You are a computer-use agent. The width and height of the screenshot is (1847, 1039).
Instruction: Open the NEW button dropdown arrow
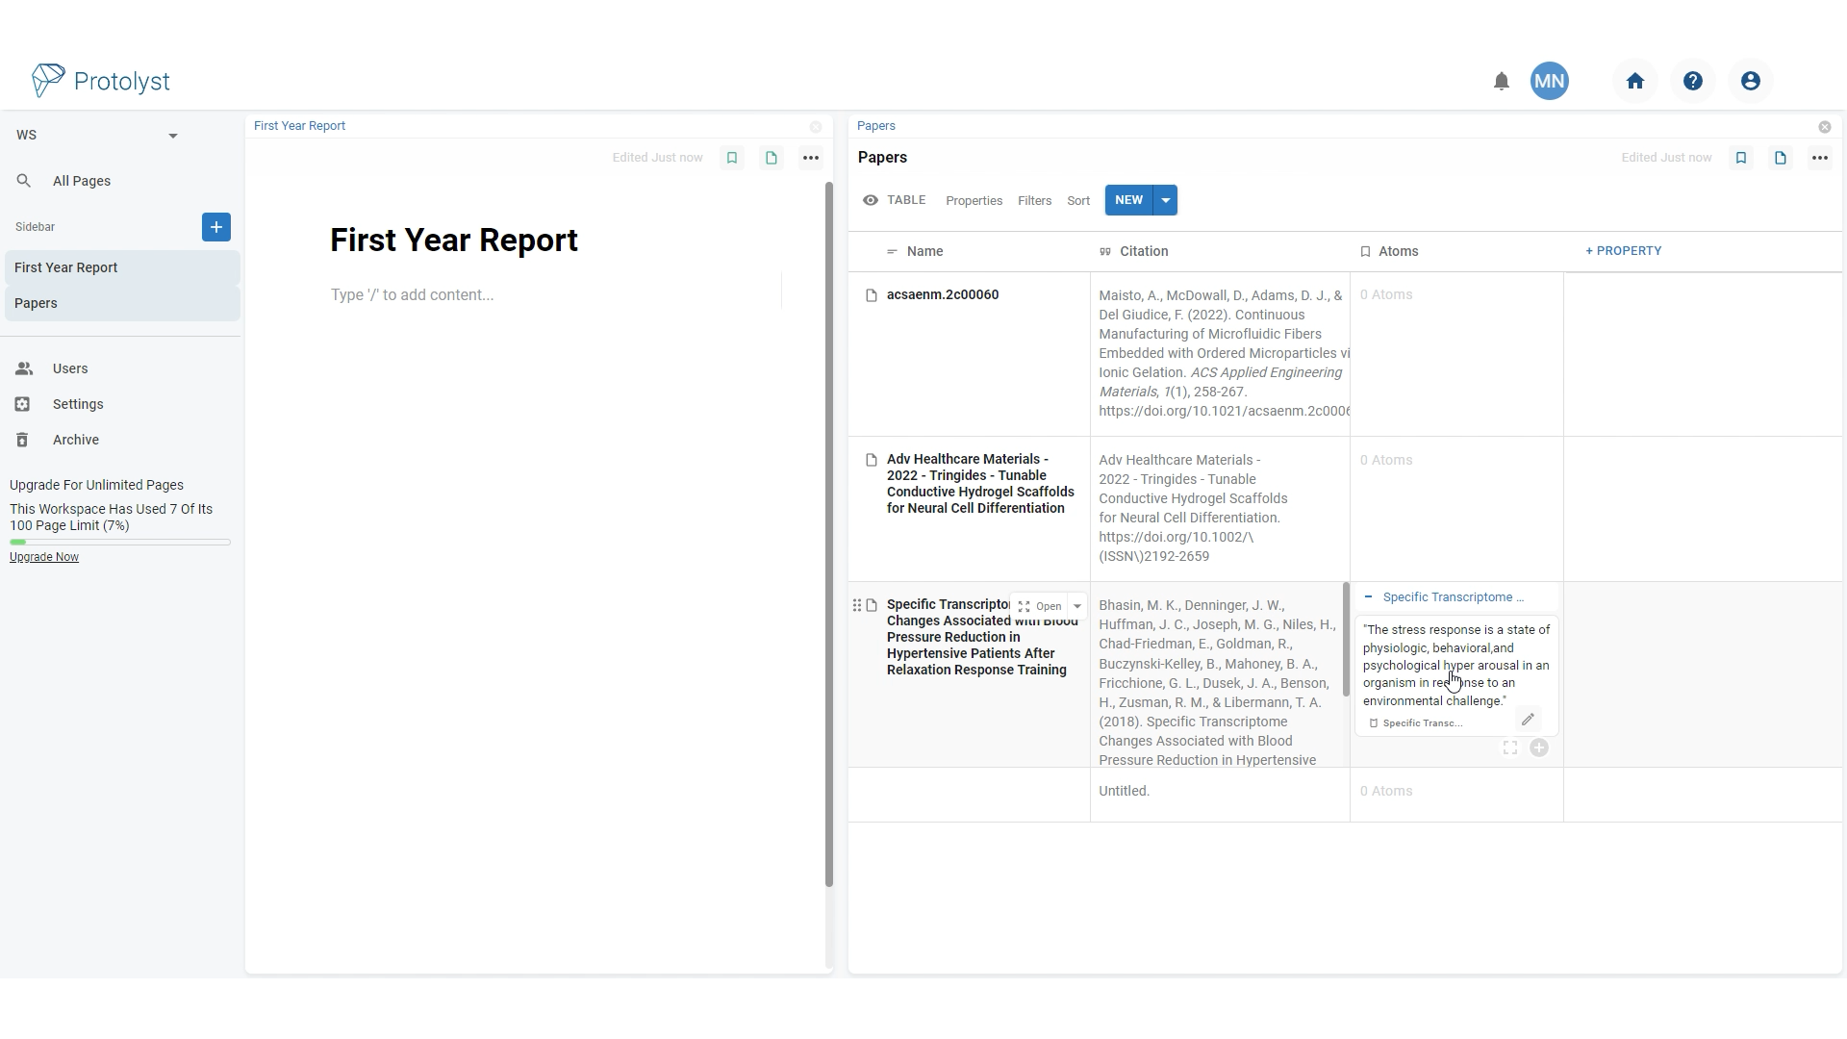[x=1165, y=200]
